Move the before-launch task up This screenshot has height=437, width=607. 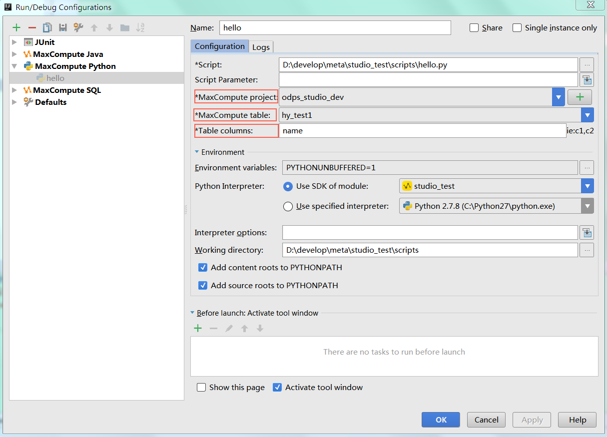(x=244, y=329)
